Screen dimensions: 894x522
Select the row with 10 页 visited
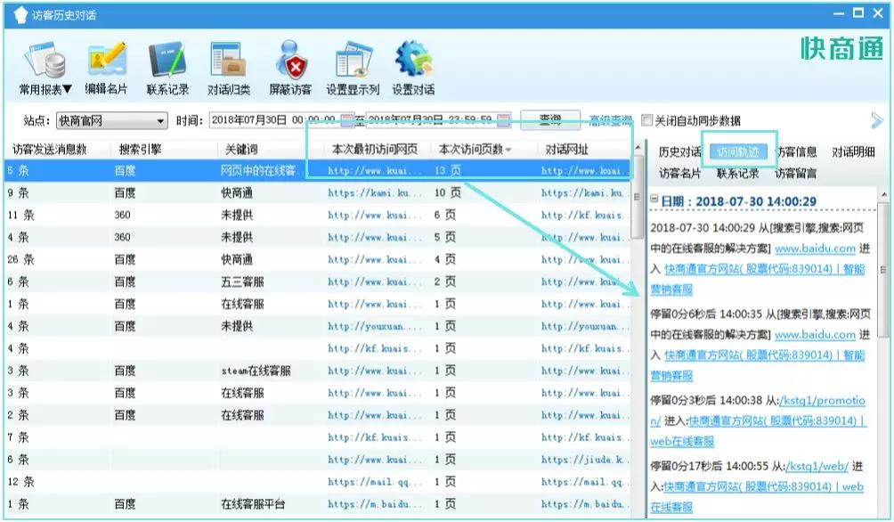(318, 192)
